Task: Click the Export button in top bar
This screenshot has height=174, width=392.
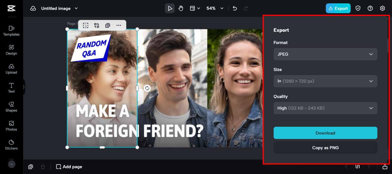Action: click(x=338, y=8)
